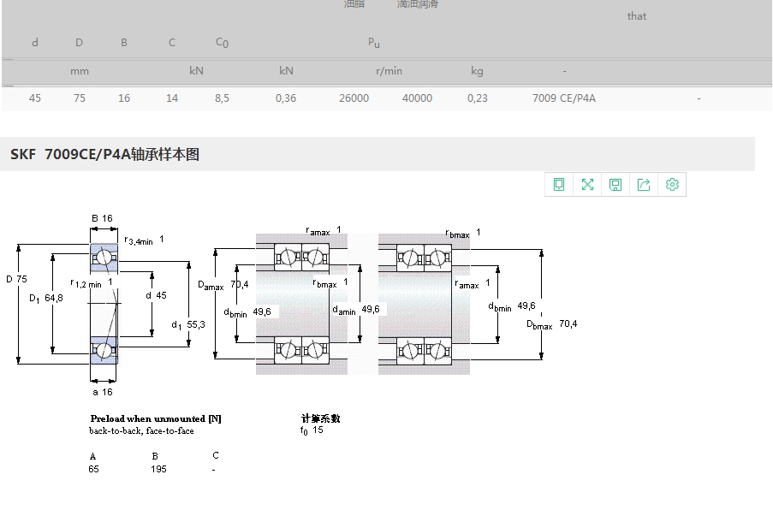The image size is (773, 510).
Task: Share the drawing via the export arrow icon
Action: click(x=644, y=184)
